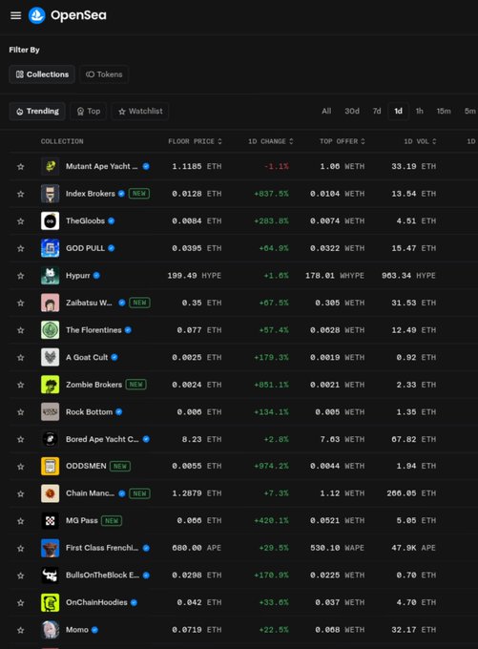This screenshot has width=478, height=649.
Task: Select the Collections filter
Action: (x=42, y=74)
